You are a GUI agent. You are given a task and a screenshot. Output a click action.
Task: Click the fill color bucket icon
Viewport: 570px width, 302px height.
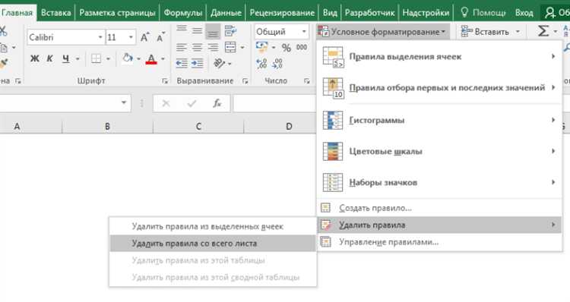(127, 58)
